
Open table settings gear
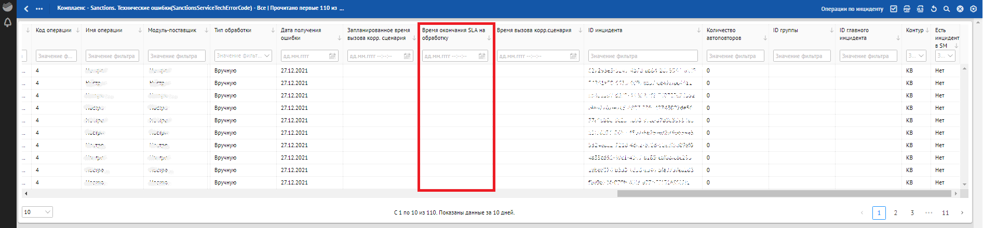(973, 9)
